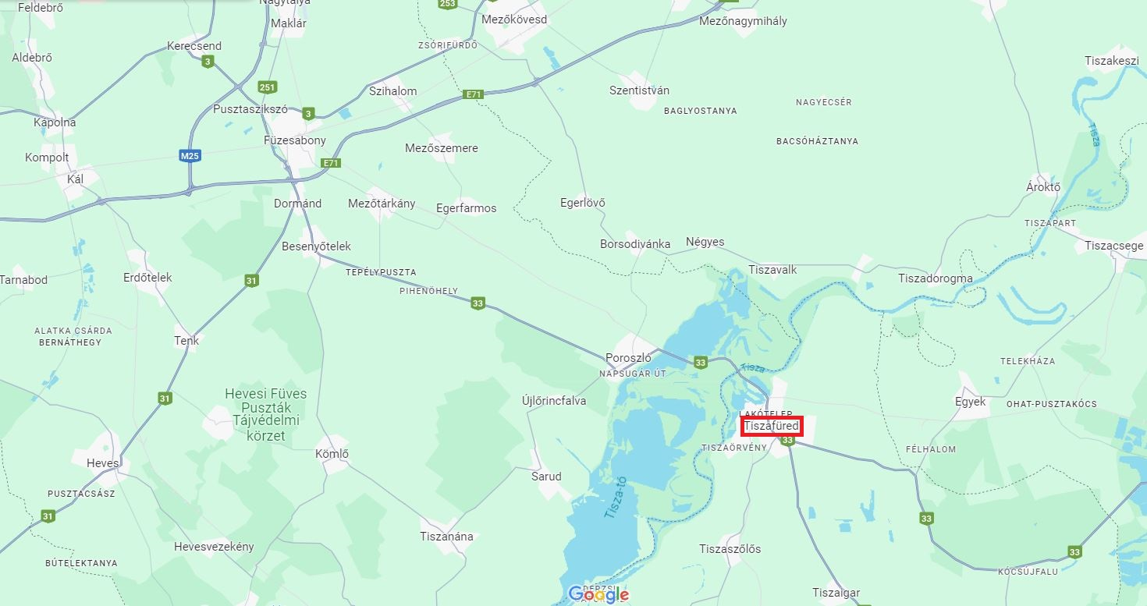Click the 253 road shield by Mezőkövesd
Viewport: 1147px width, 606px height.
447,4
